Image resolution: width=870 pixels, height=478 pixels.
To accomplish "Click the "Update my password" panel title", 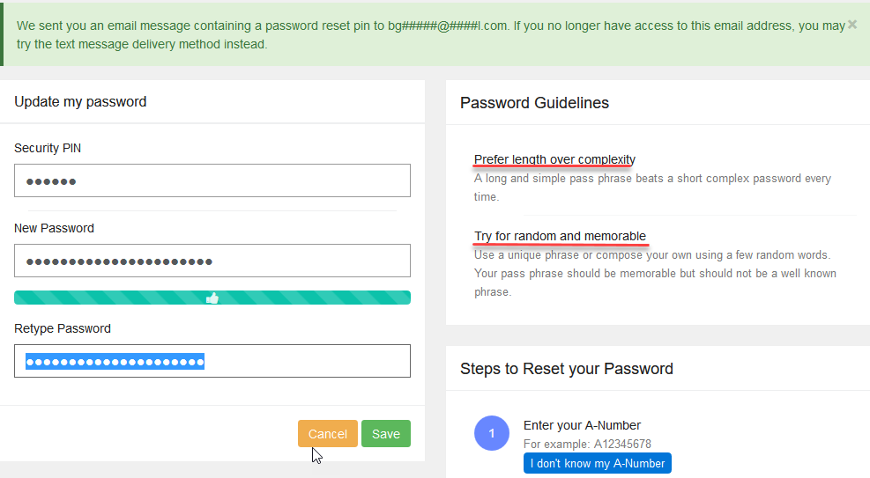I will click(x=80, y=102).
